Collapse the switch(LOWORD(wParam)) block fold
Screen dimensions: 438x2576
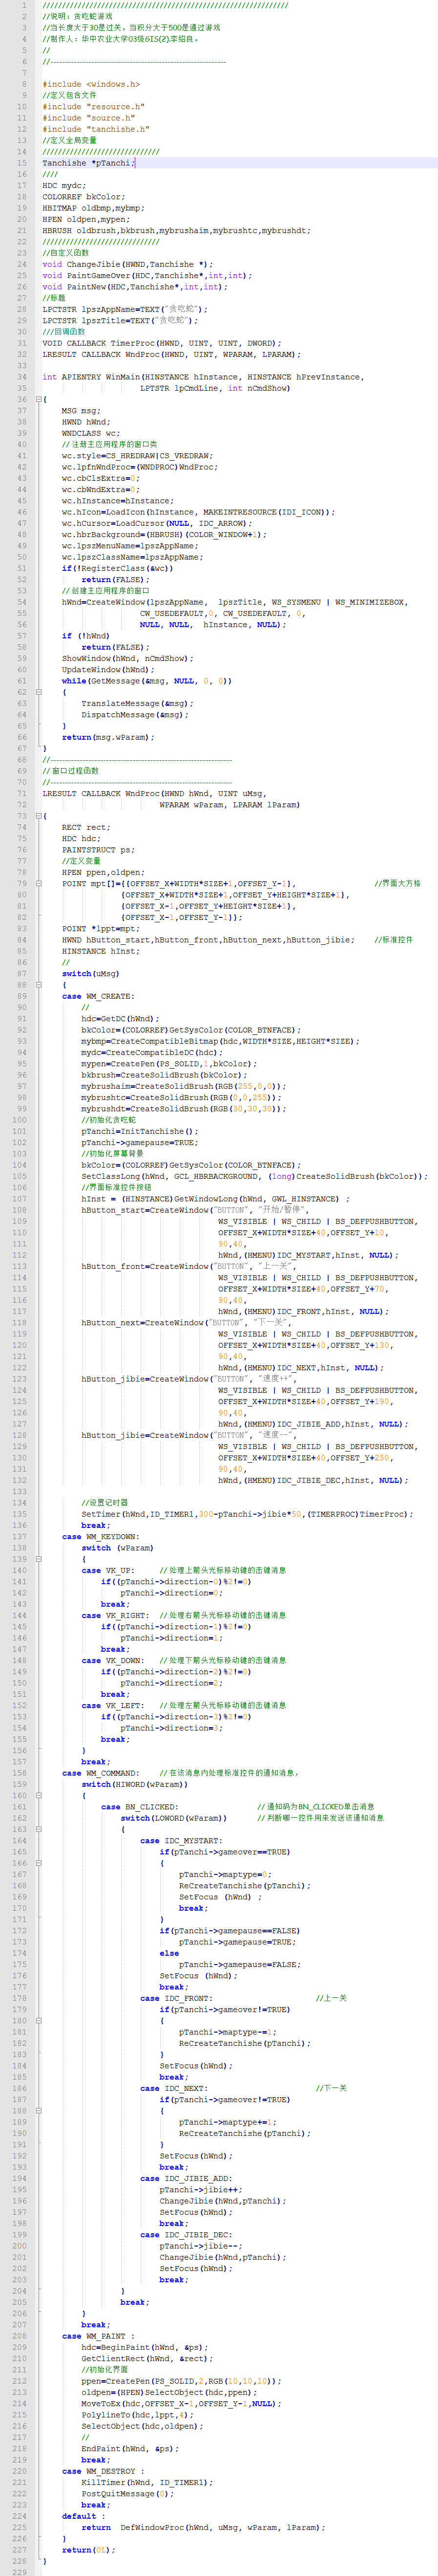[38, 1829]
